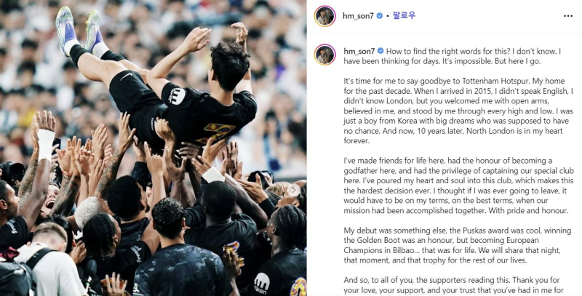The width and height of the screenshot is (582, 296).
Task: Open the more options ellipsis menu
Action: click(x=568, y=16)
